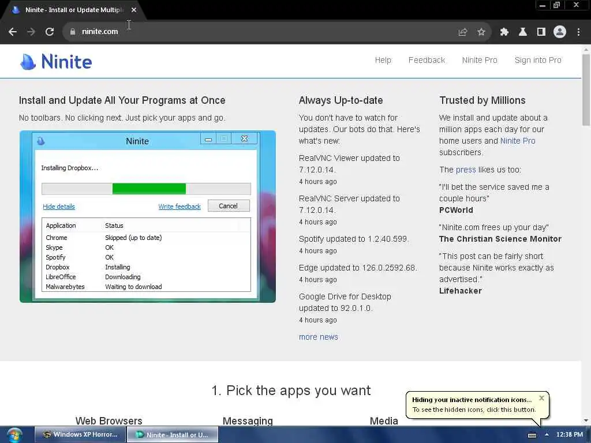591x443 pixels.
Task: Open the Extensions puzzle icon
Action: [504, 32]
